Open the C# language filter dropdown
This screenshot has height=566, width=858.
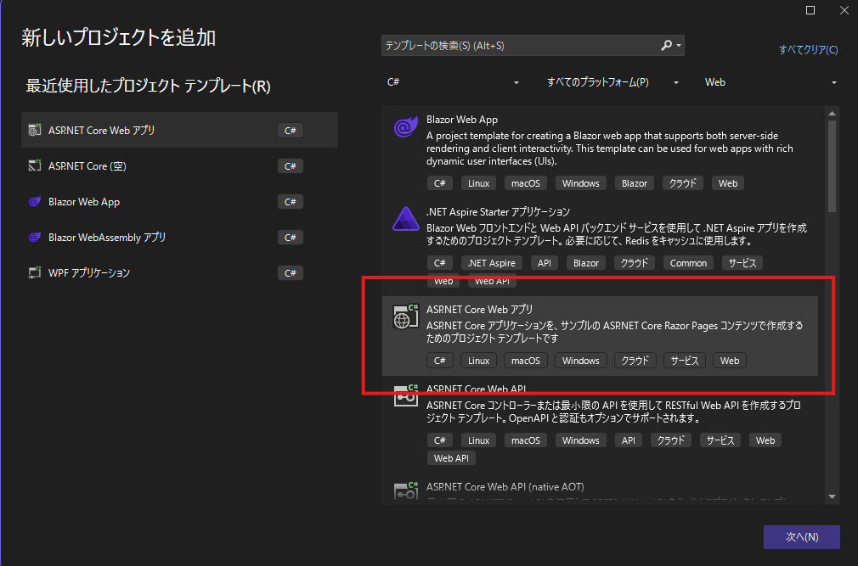[x=452, y=82]
